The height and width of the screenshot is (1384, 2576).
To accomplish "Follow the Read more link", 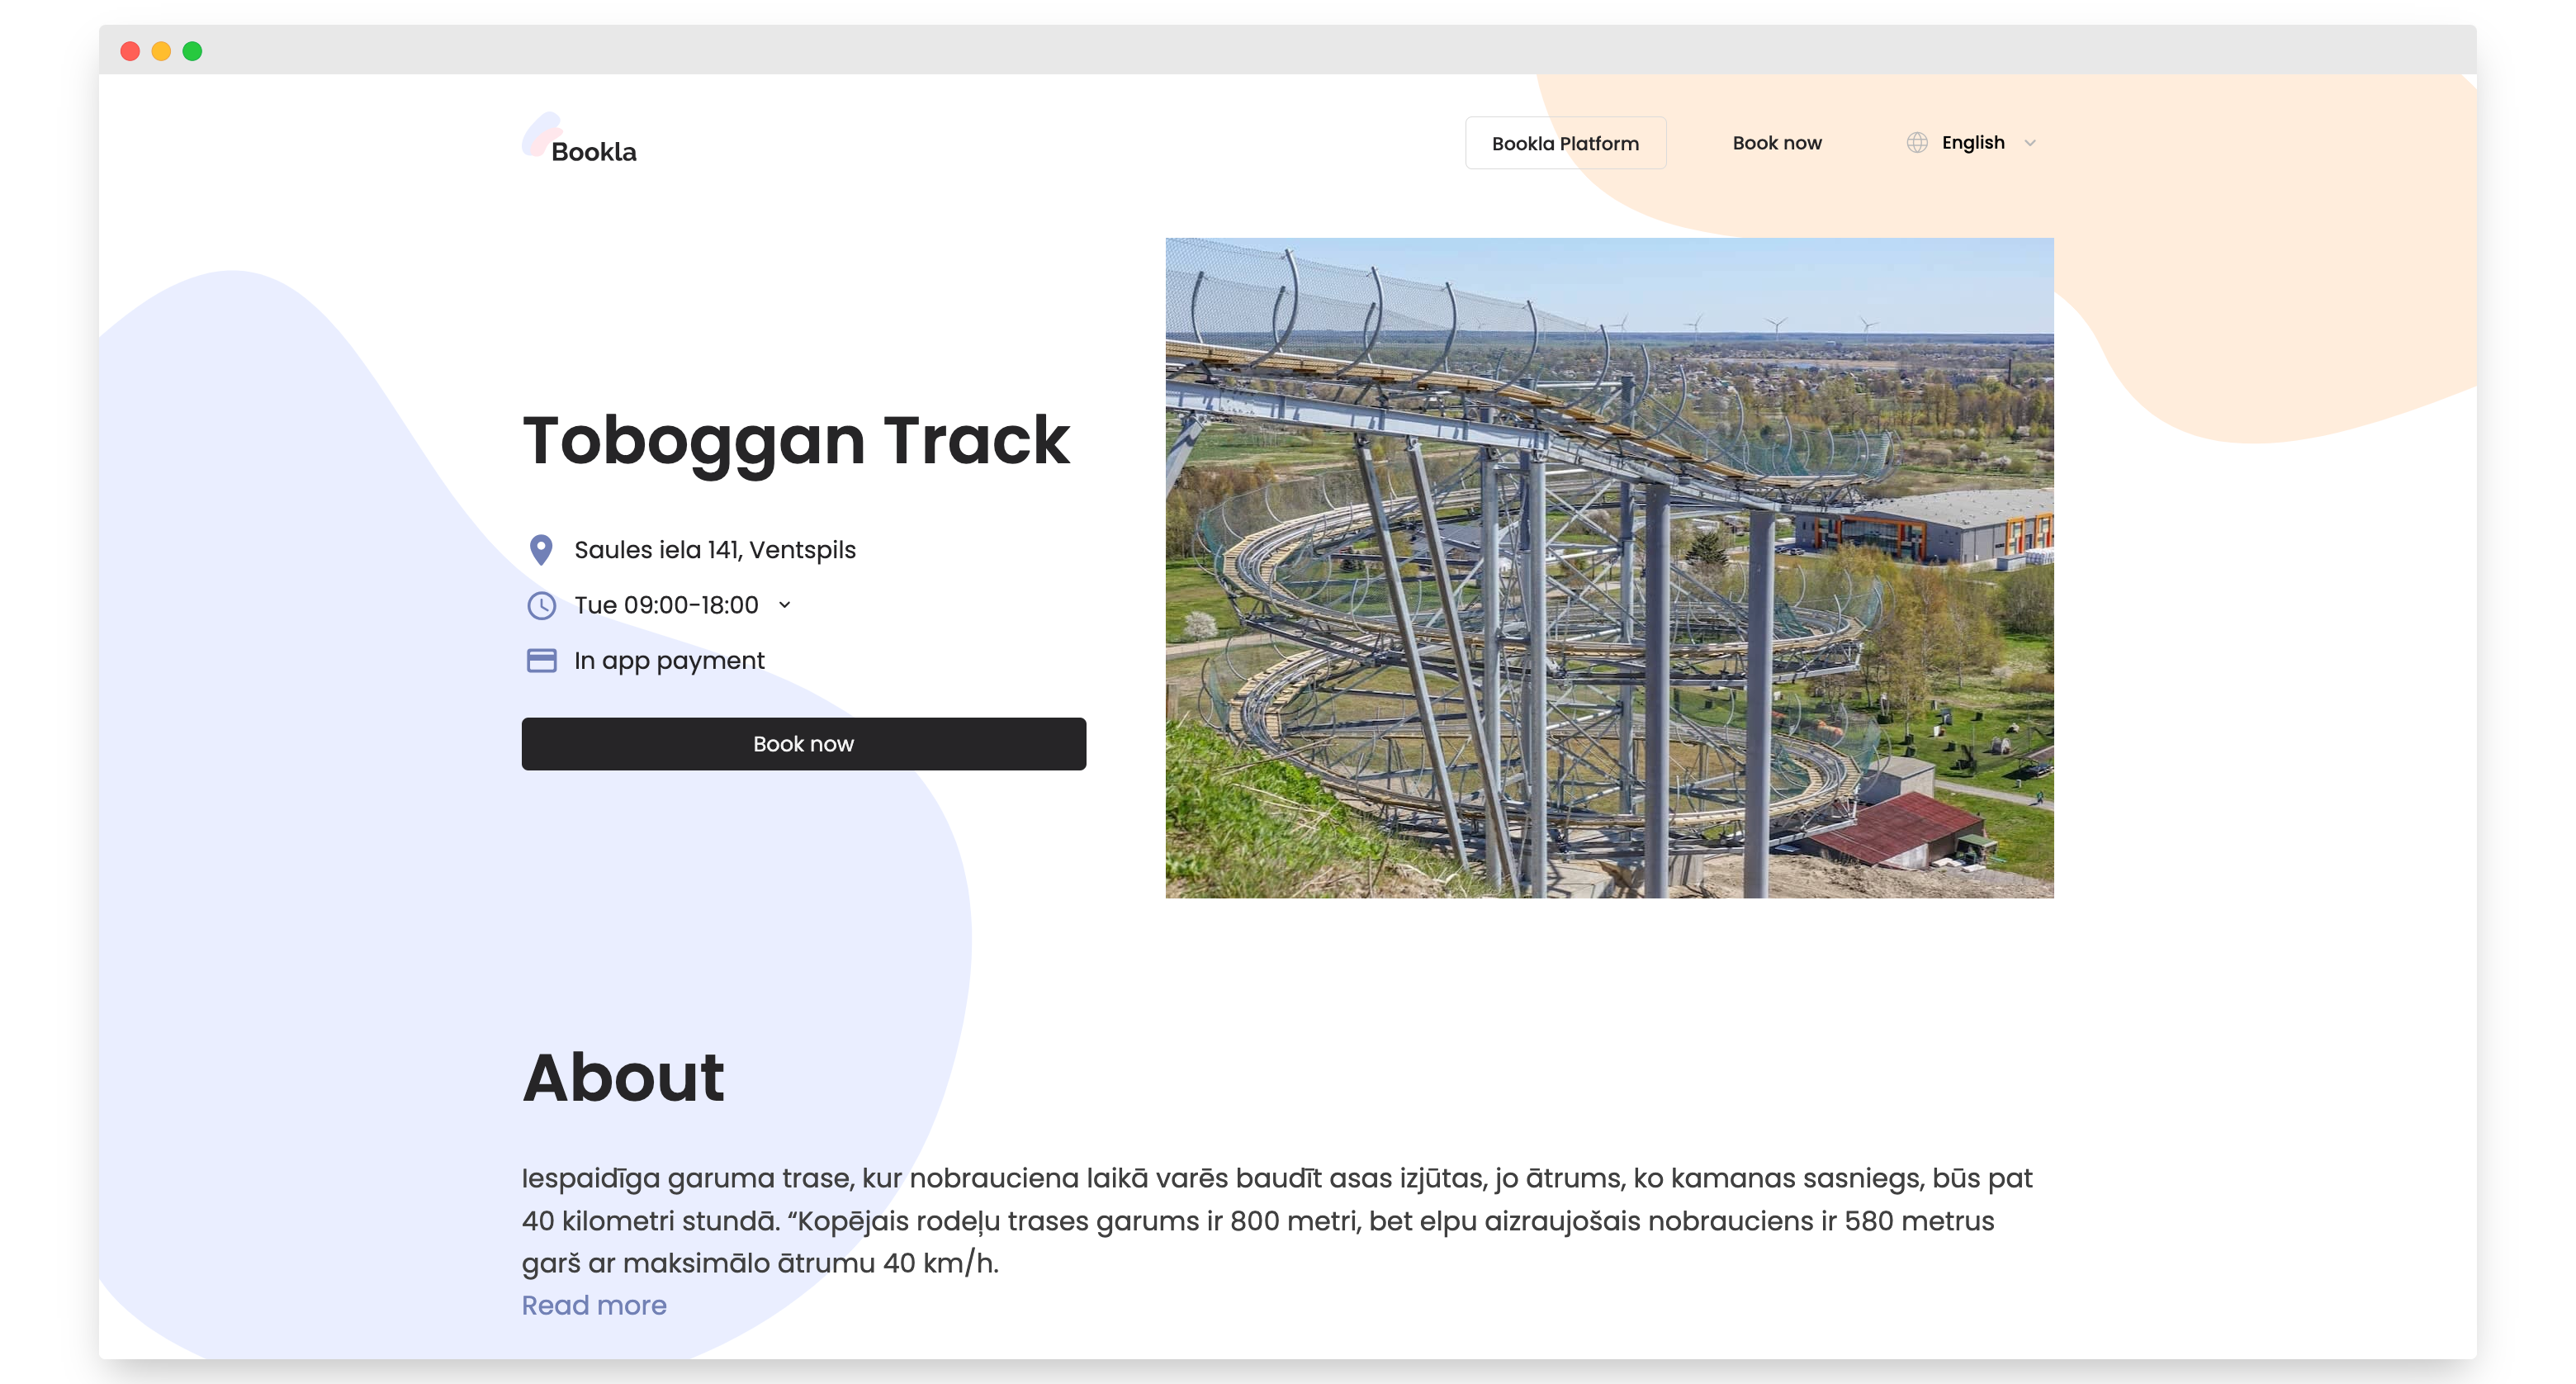I will pos(594,1305).
